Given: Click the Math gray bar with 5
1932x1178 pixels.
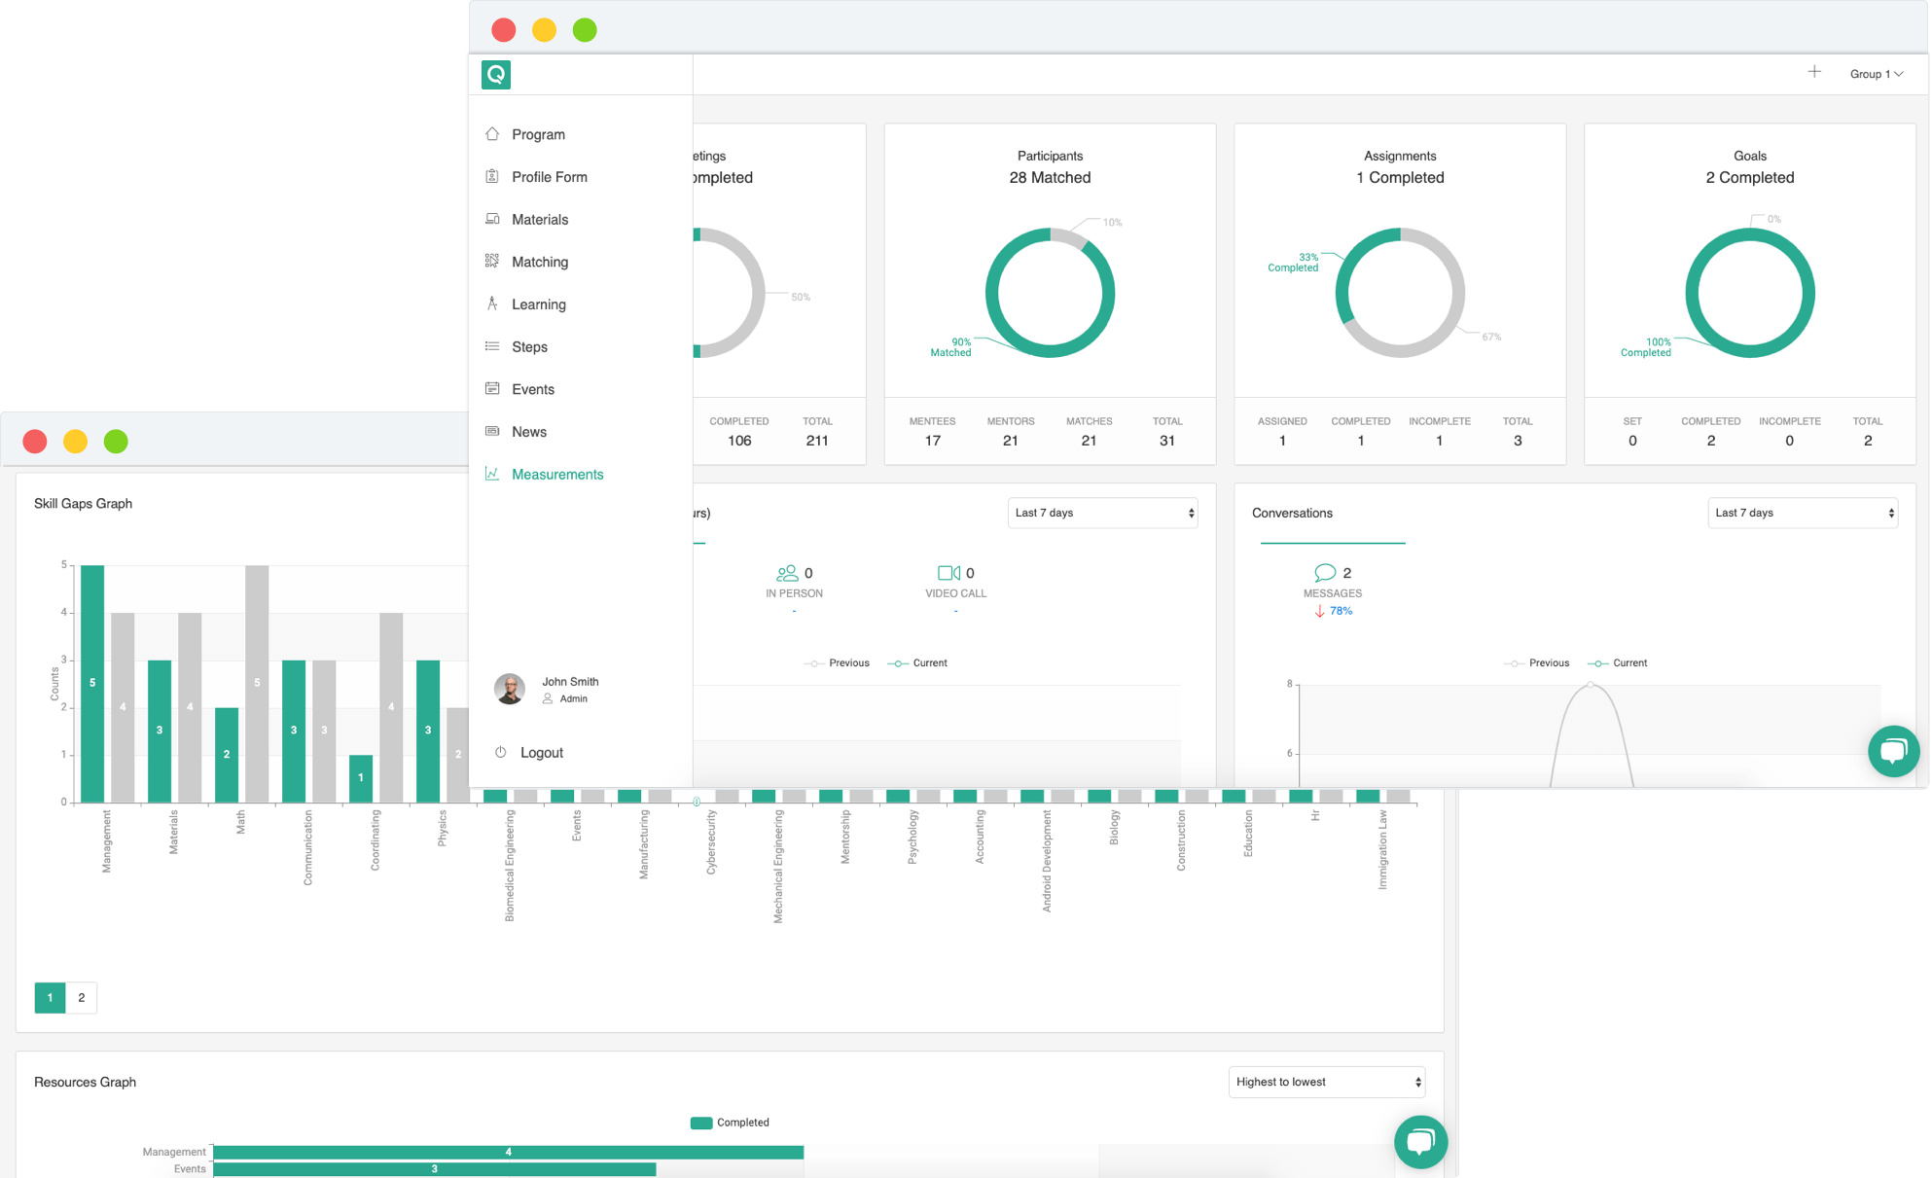Looking at the screenshot, I should [257, 683].
